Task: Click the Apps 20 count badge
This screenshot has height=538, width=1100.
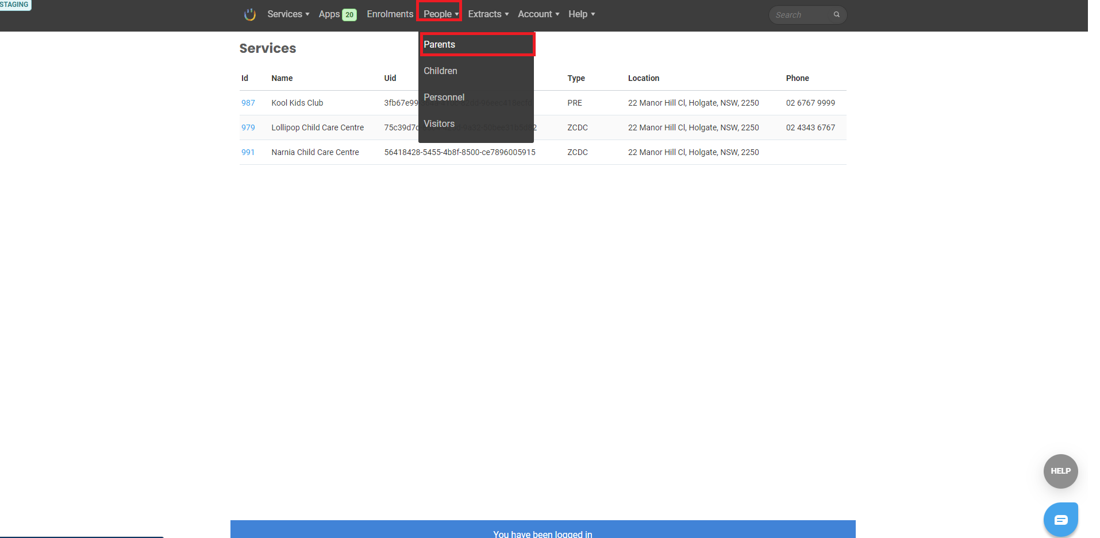Action: point(349,15)
